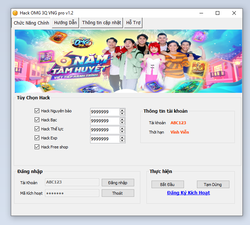Switch to the Hướng Dẫn tab
Viewport: 250px width, 225px height.
[x=65, y=23]
